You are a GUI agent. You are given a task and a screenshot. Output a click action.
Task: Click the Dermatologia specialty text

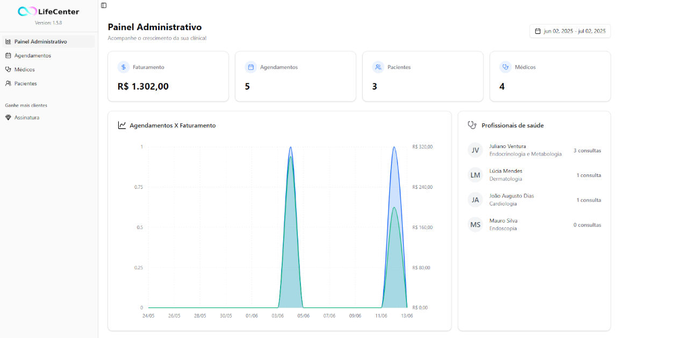pyautogui.click(x=506, y=179)
